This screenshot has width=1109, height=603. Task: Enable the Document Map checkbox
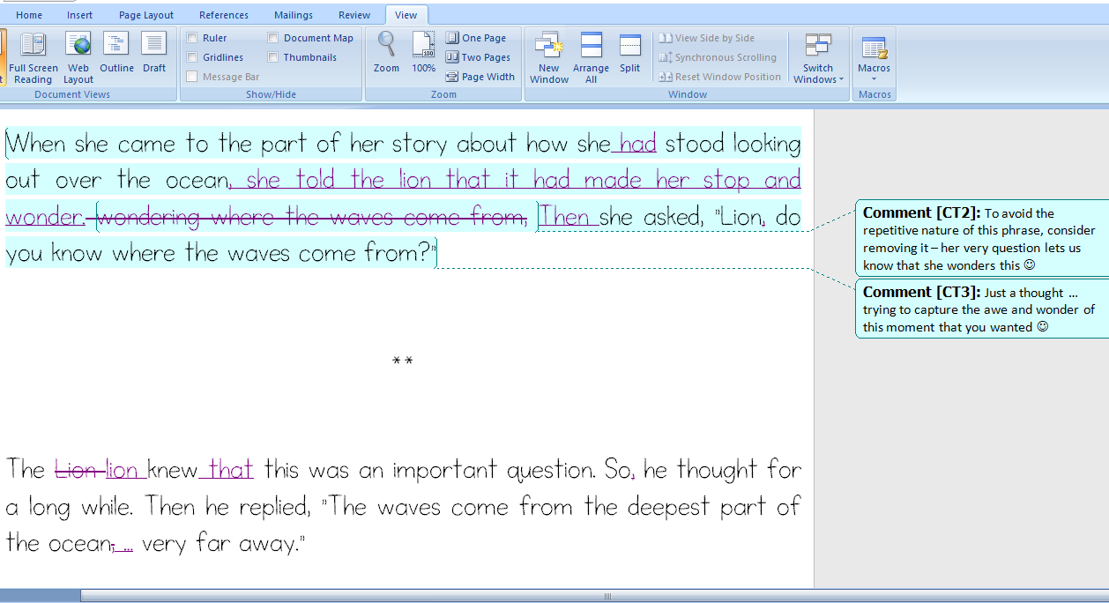273,38
